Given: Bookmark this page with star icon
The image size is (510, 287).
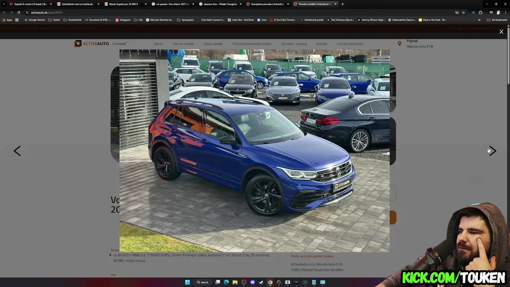Looking at the screenshot, I should (x=463, y=12).
